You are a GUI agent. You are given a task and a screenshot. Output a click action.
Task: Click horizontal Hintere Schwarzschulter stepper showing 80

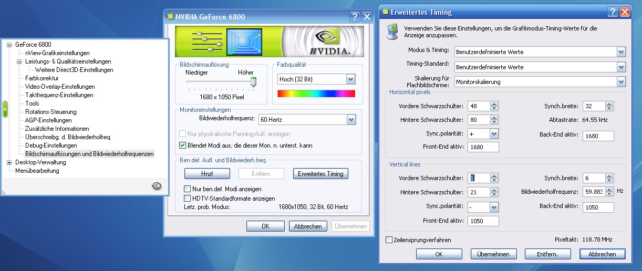point(493,120)
